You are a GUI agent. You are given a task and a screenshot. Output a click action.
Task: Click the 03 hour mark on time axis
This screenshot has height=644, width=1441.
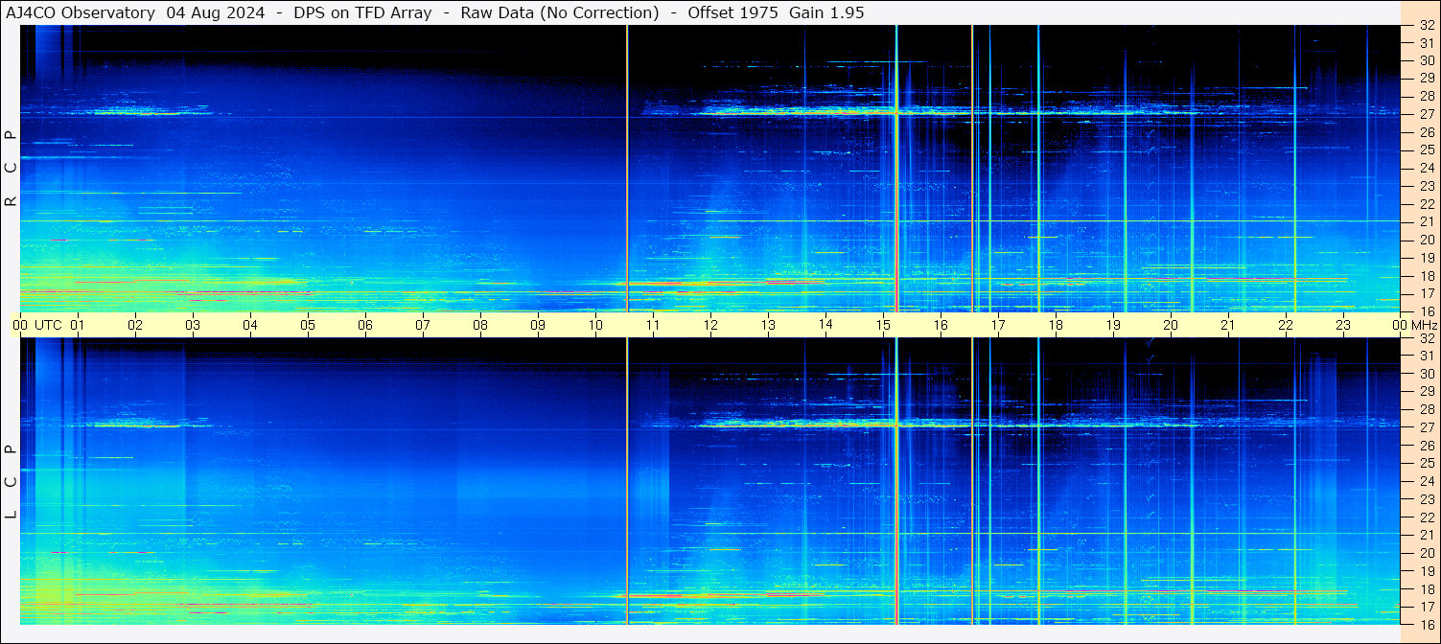tap(193, 325)
